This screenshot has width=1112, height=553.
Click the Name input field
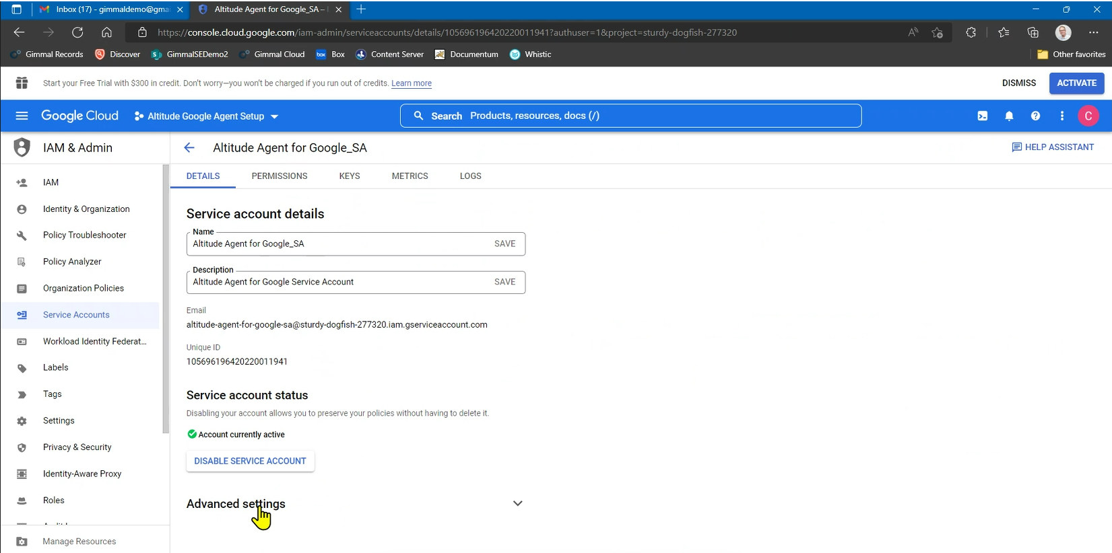pyautogui.click(x=337, y=244)
